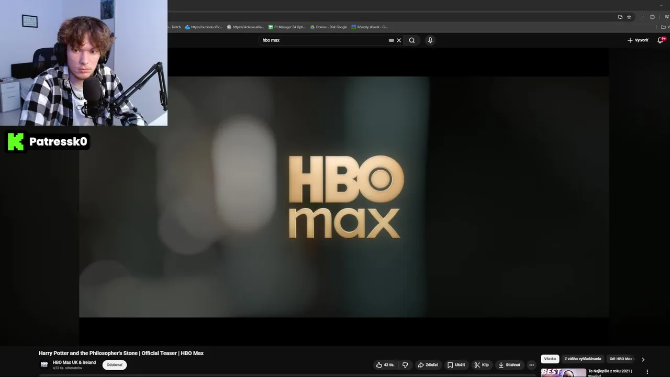Screen dimensions: 670x377
Task: Click the YouTube search magnifier icon
Action: click(412, 40)
